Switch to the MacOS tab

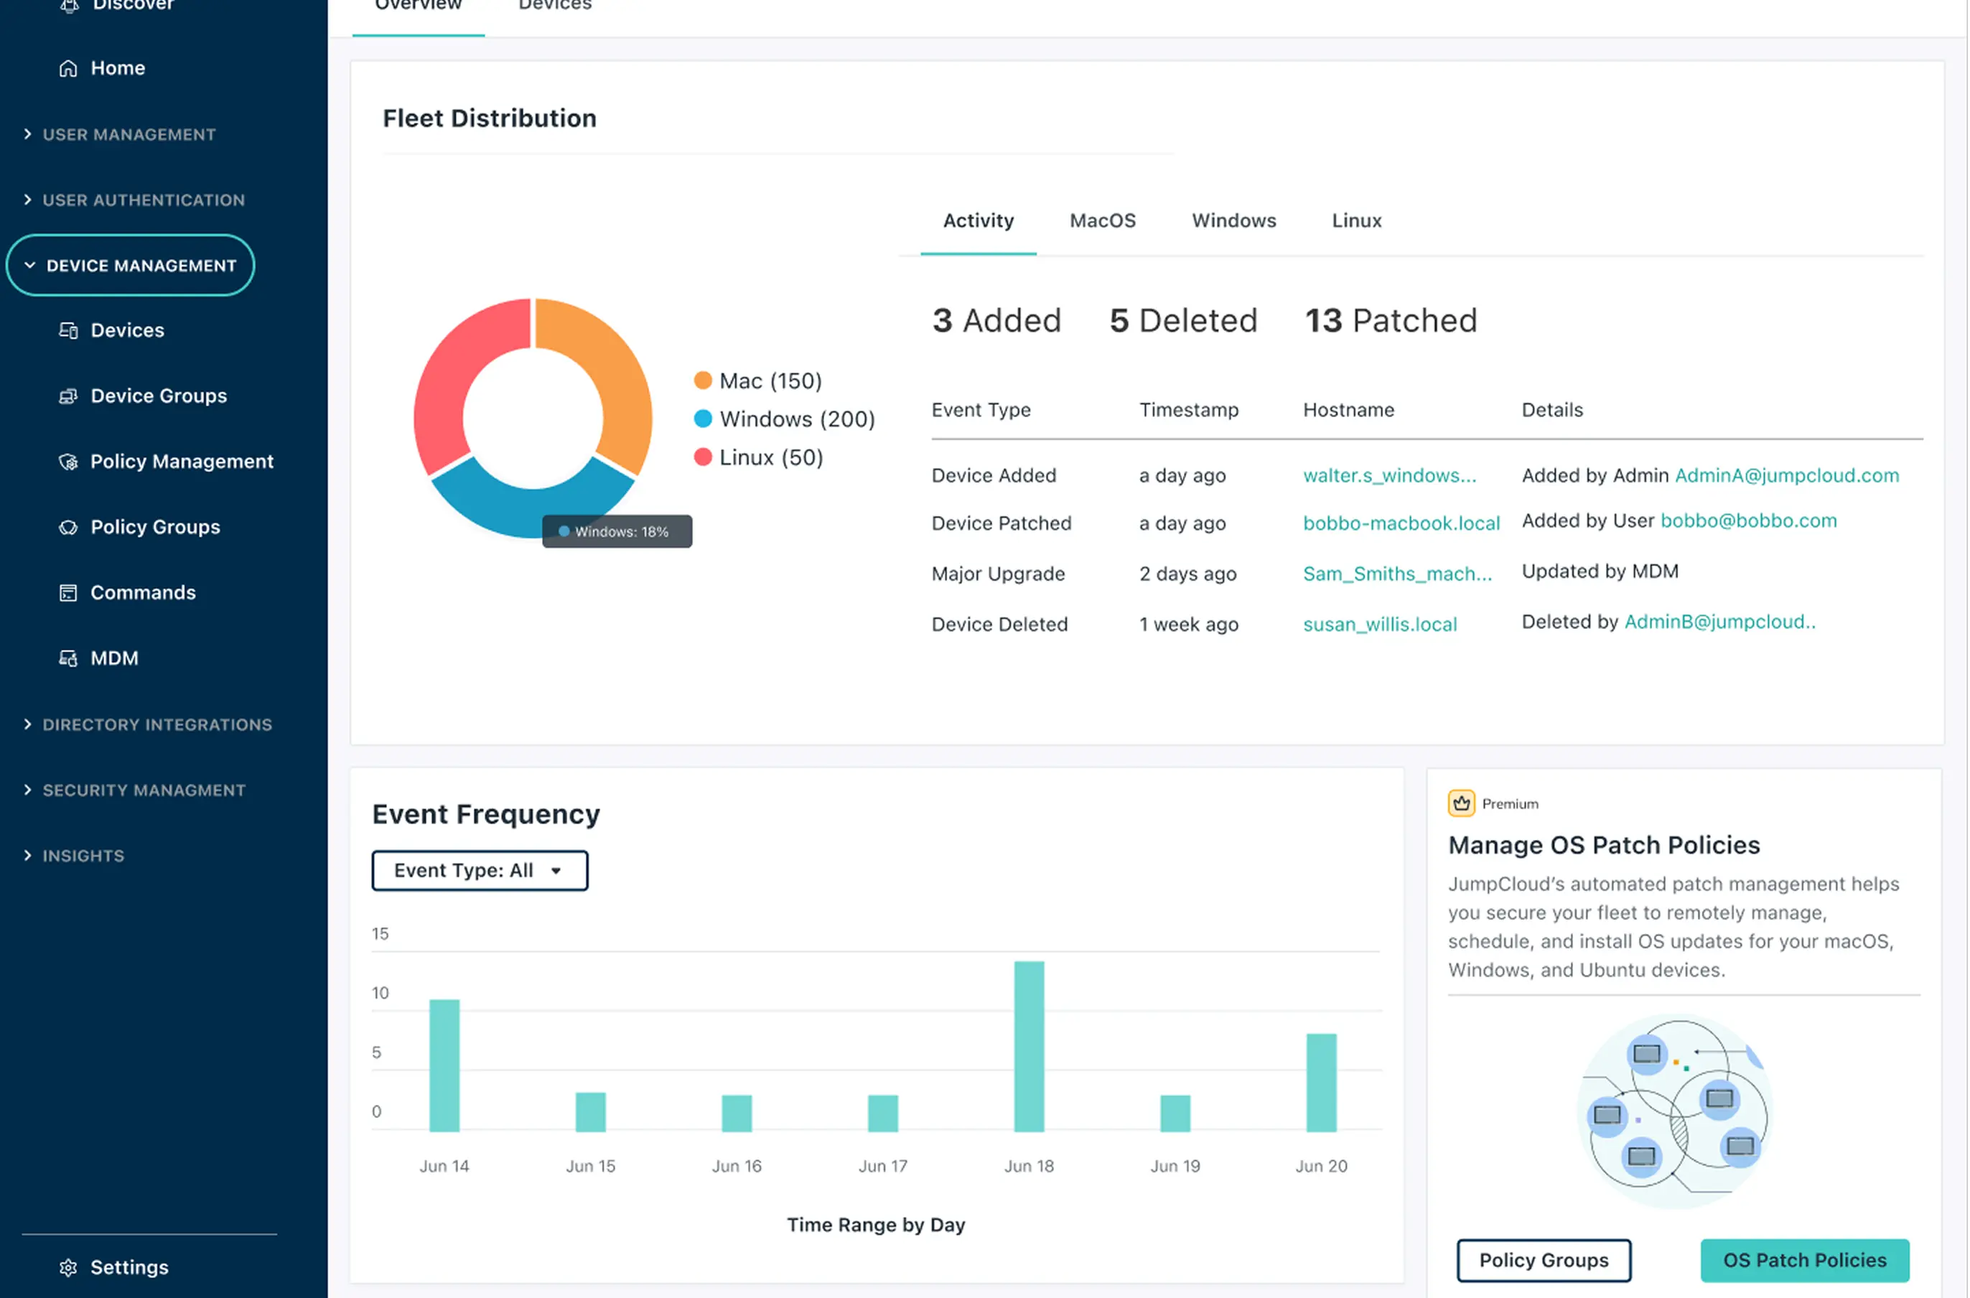(x=1102, y=220)
